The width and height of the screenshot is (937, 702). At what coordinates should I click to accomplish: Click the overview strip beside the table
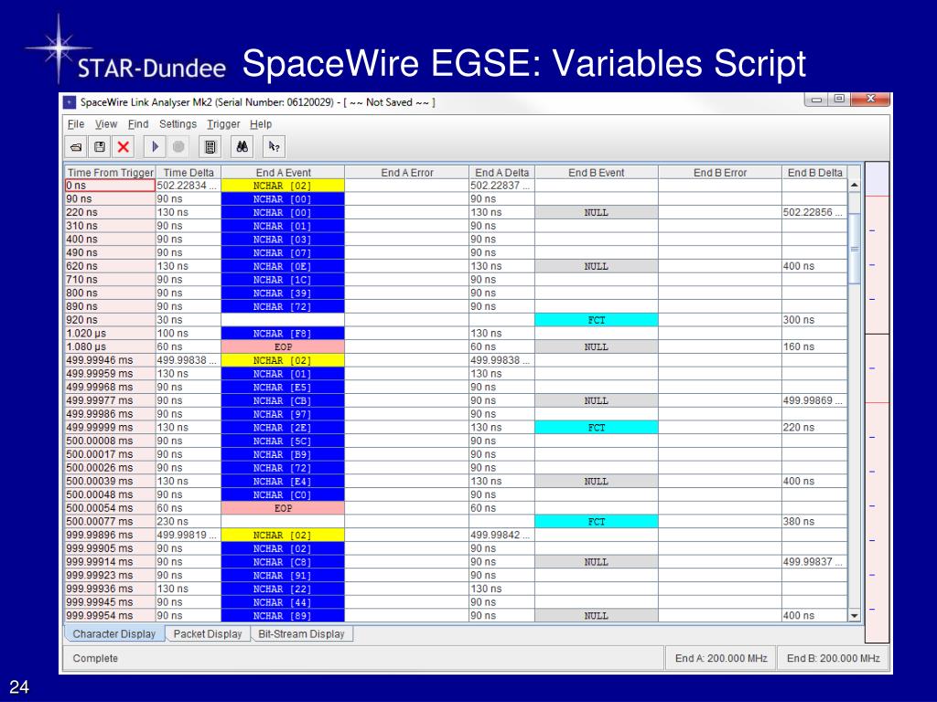(878, 402)
